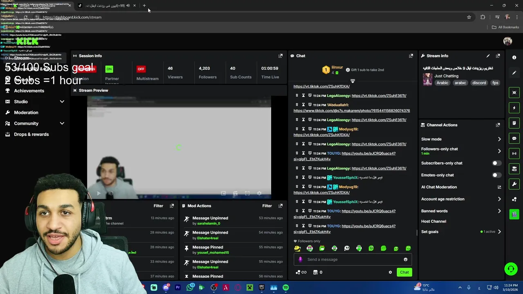523x294 pixels.
Task: Collapse pinned gift banner arrow in chat
Action: (353, 81)
